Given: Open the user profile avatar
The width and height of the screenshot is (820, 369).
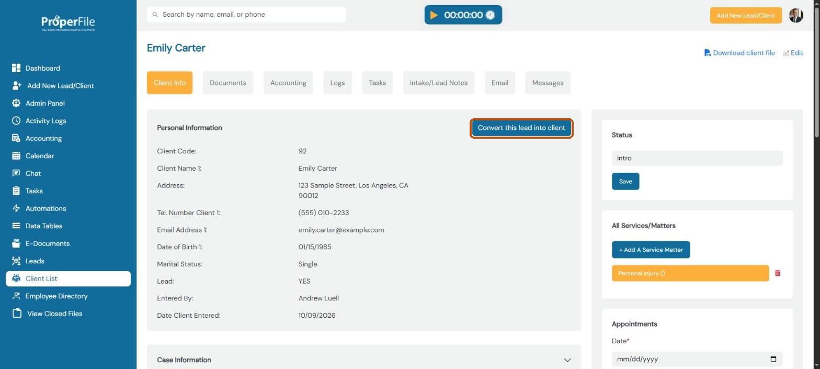Looking at the screenshot, I should coord(796,15).
